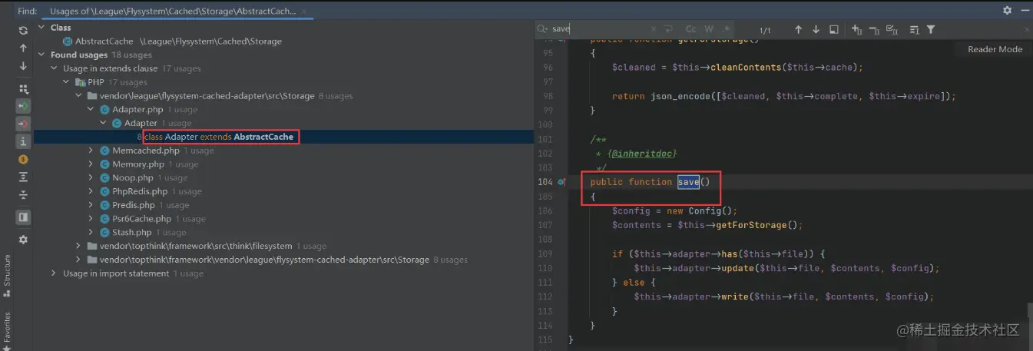Collapse vendor\league\flysystem-cached-adapter\src\Storage folder (8 usages)
This screenshot has height=351, width=1033.
coord(79,96)
